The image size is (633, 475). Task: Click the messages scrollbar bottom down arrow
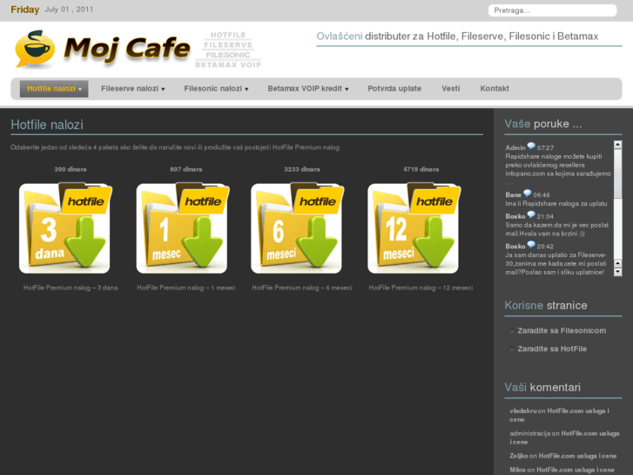coord(617,272)
